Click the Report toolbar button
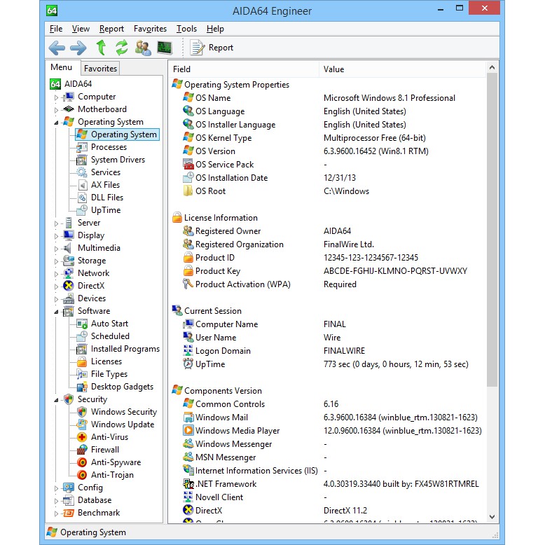Image resolution: width=545 pixels, height=545 pixels. point(212,48)
